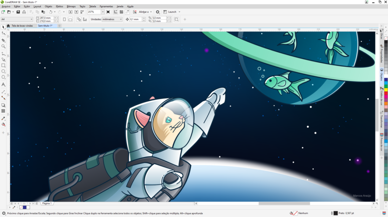Screen dimensions: 388x217
Task: Select the Zoom tool in the toolbox
Action: point(3,47)
